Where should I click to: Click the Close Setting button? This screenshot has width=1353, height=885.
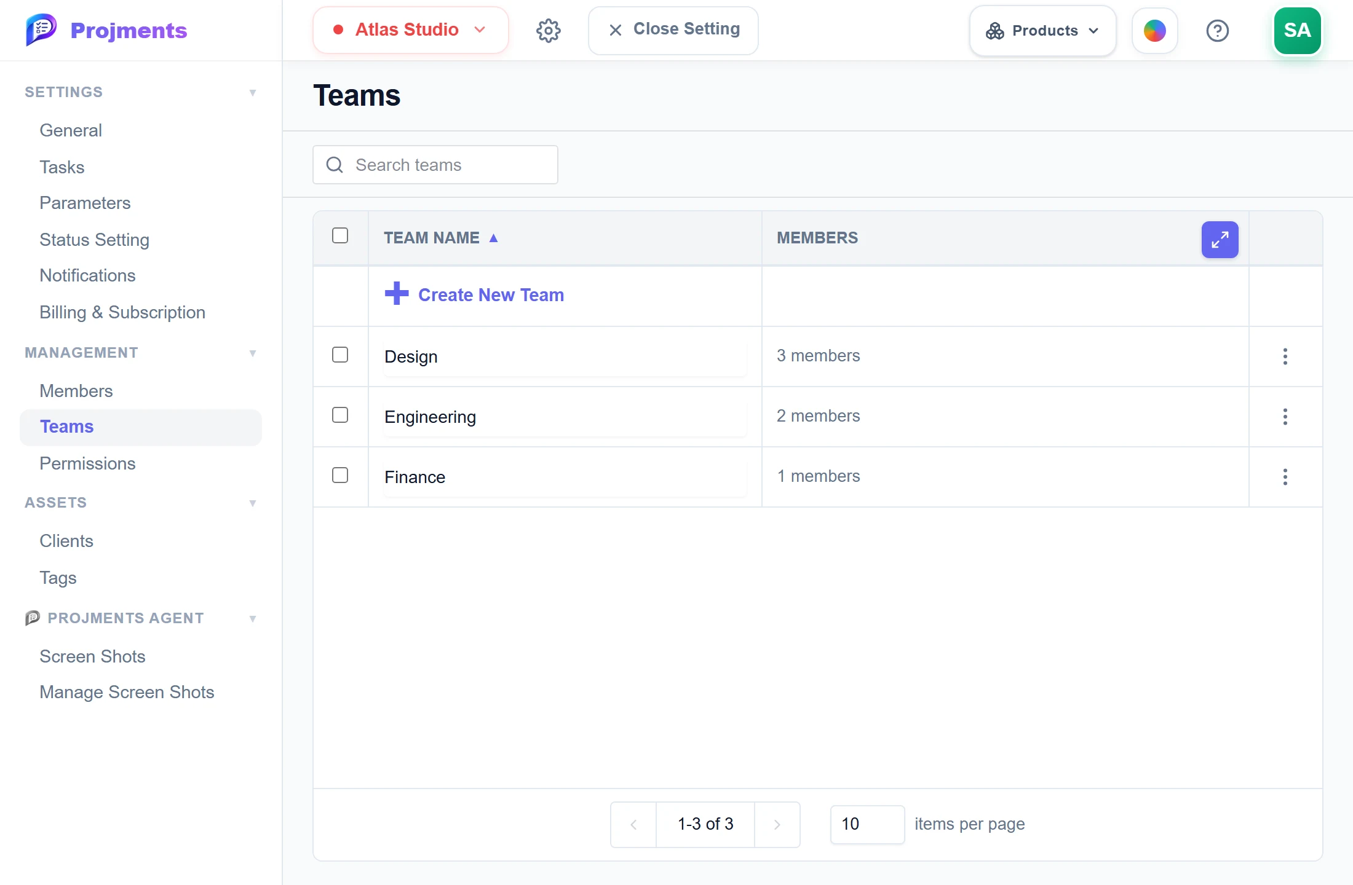coord(673,30)
